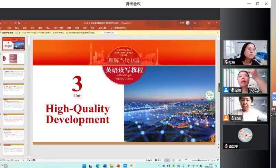Click the Tencent Meeting taskbar icon
This screenshot has height=168, width=276.
(125, 166)
